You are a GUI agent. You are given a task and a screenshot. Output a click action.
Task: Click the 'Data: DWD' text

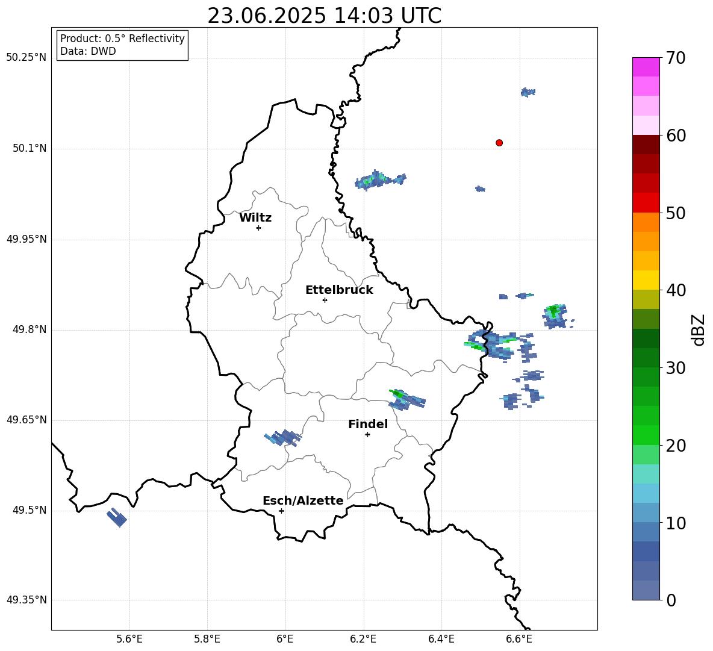[88, 51]
